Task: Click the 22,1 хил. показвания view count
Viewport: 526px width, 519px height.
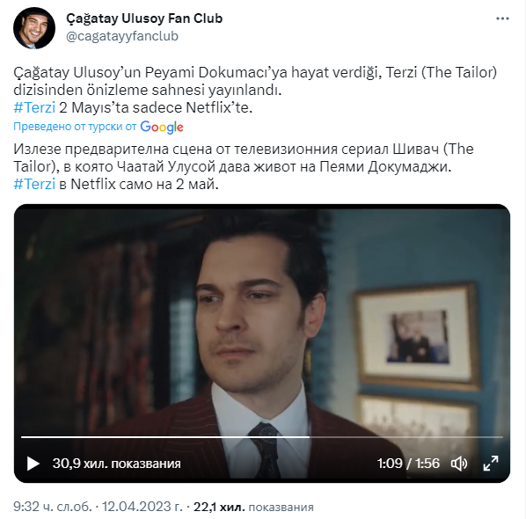Action: coord(253,507)
